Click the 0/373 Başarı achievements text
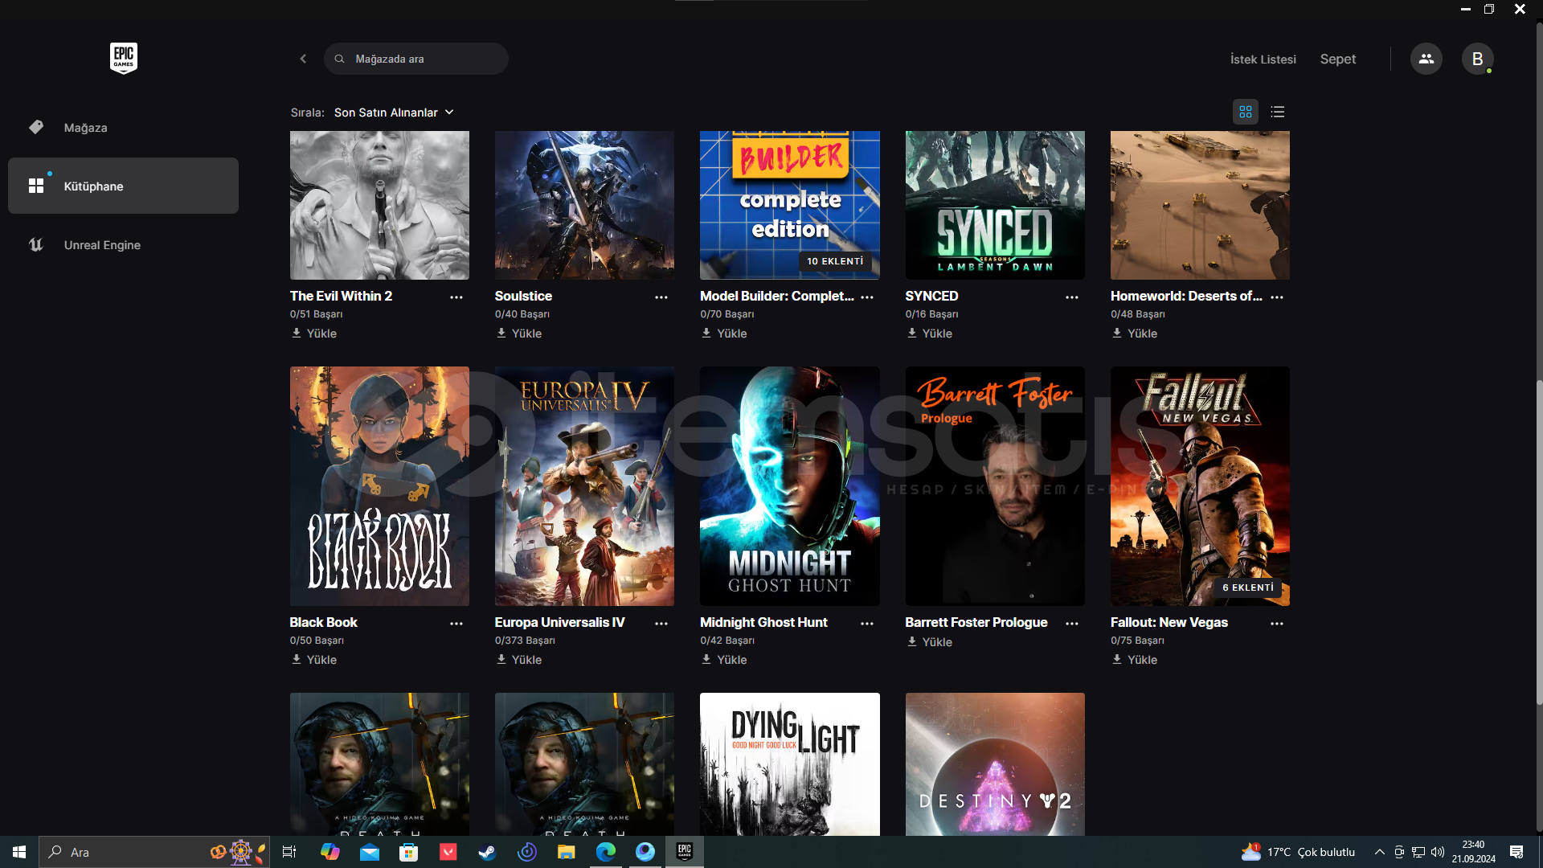1543x868 pixels. [x=525, y=641]
